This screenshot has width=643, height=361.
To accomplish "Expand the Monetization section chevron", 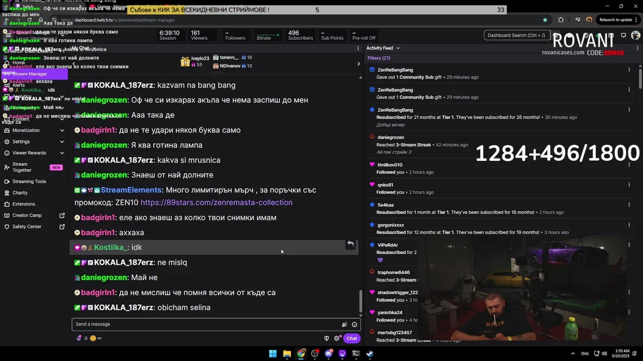I will point(62,130).
